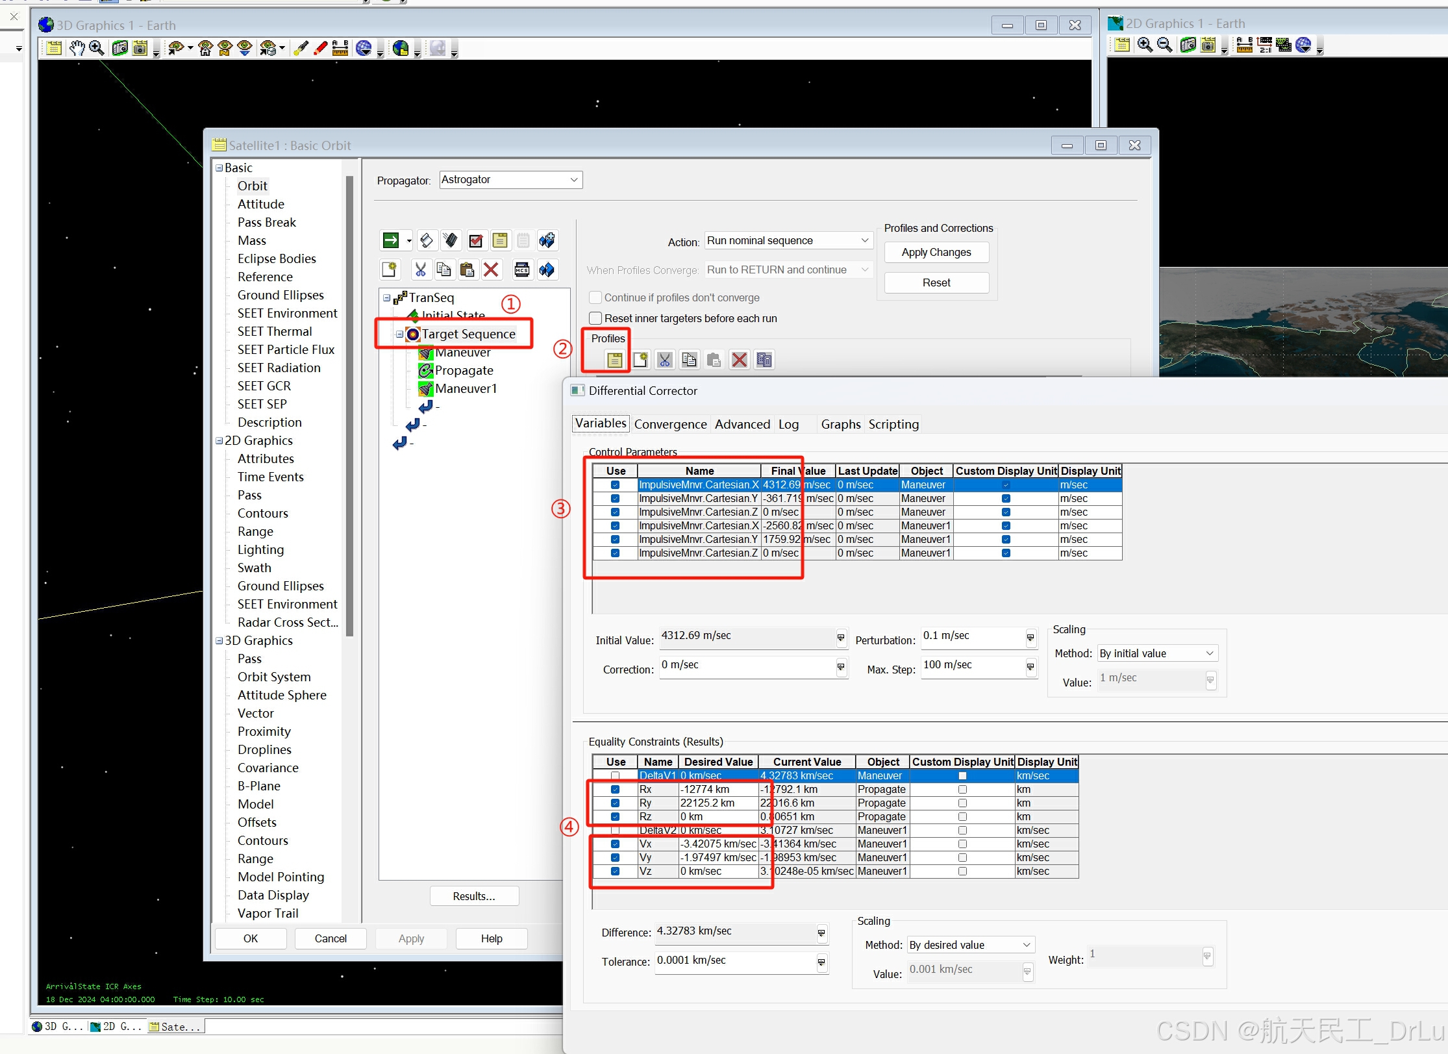Screen dimensions: 1448x1054
Task: Click the Apply Changes button
Action: click(936, 253)
